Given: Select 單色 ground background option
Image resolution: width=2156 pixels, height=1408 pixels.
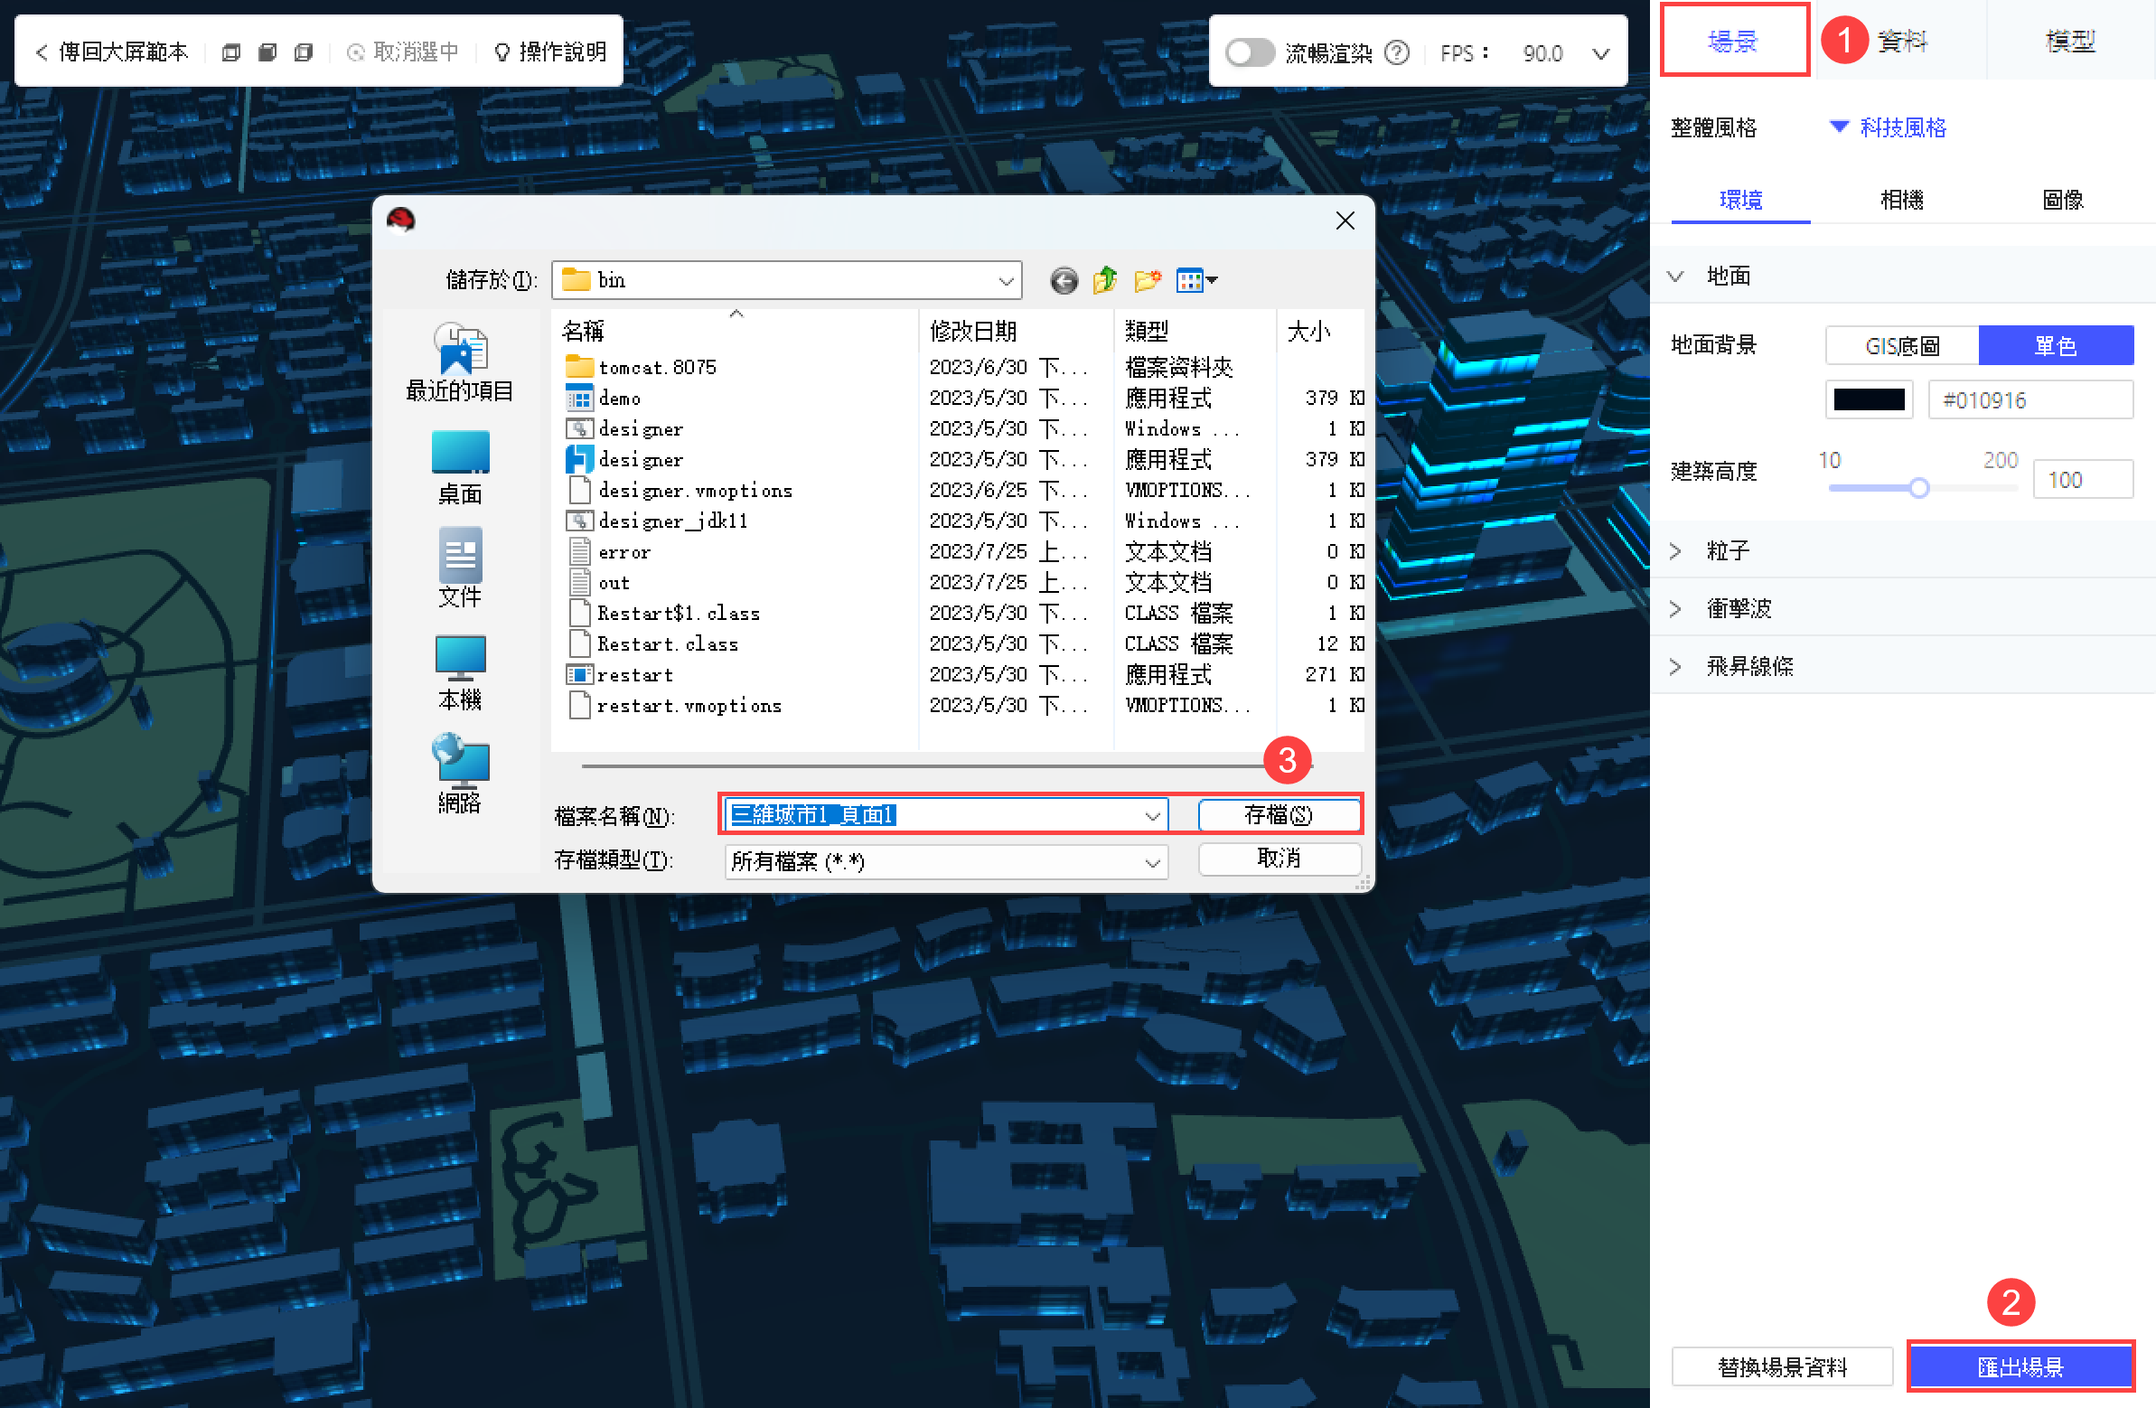Looking at the screenshot, I should (2056, 346).
